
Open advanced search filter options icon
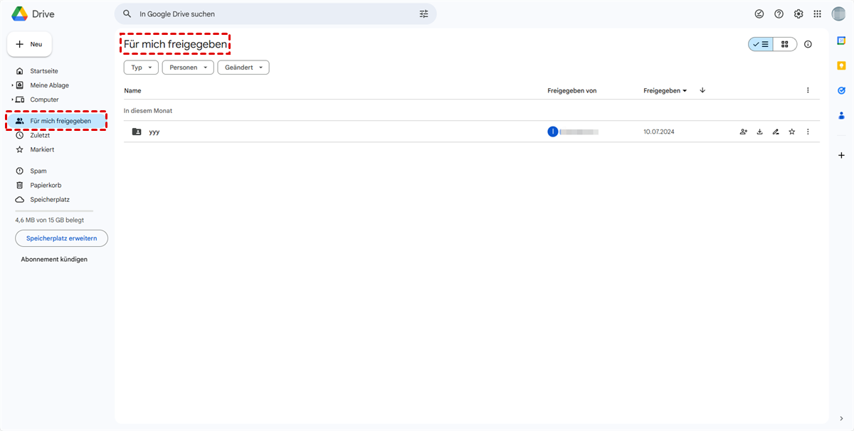point(424,14)
